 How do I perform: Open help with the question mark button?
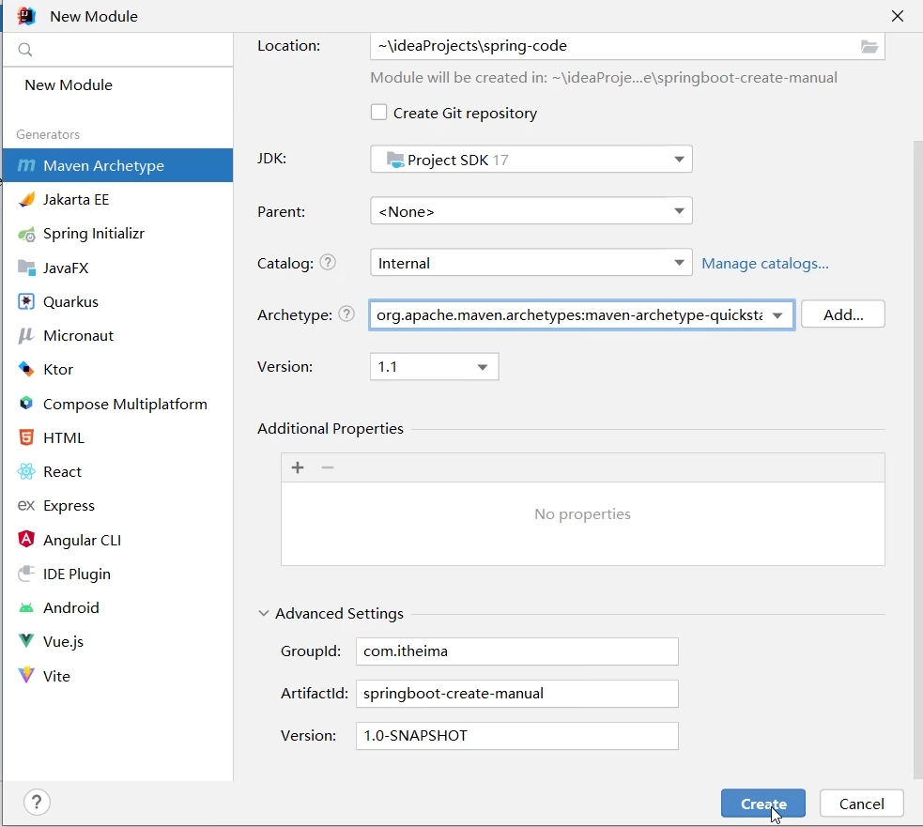pyautogui.click(x=37, y=802)
